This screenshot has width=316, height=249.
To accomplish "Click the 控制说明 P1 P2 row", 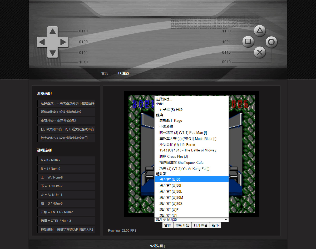I will (66, 230).
